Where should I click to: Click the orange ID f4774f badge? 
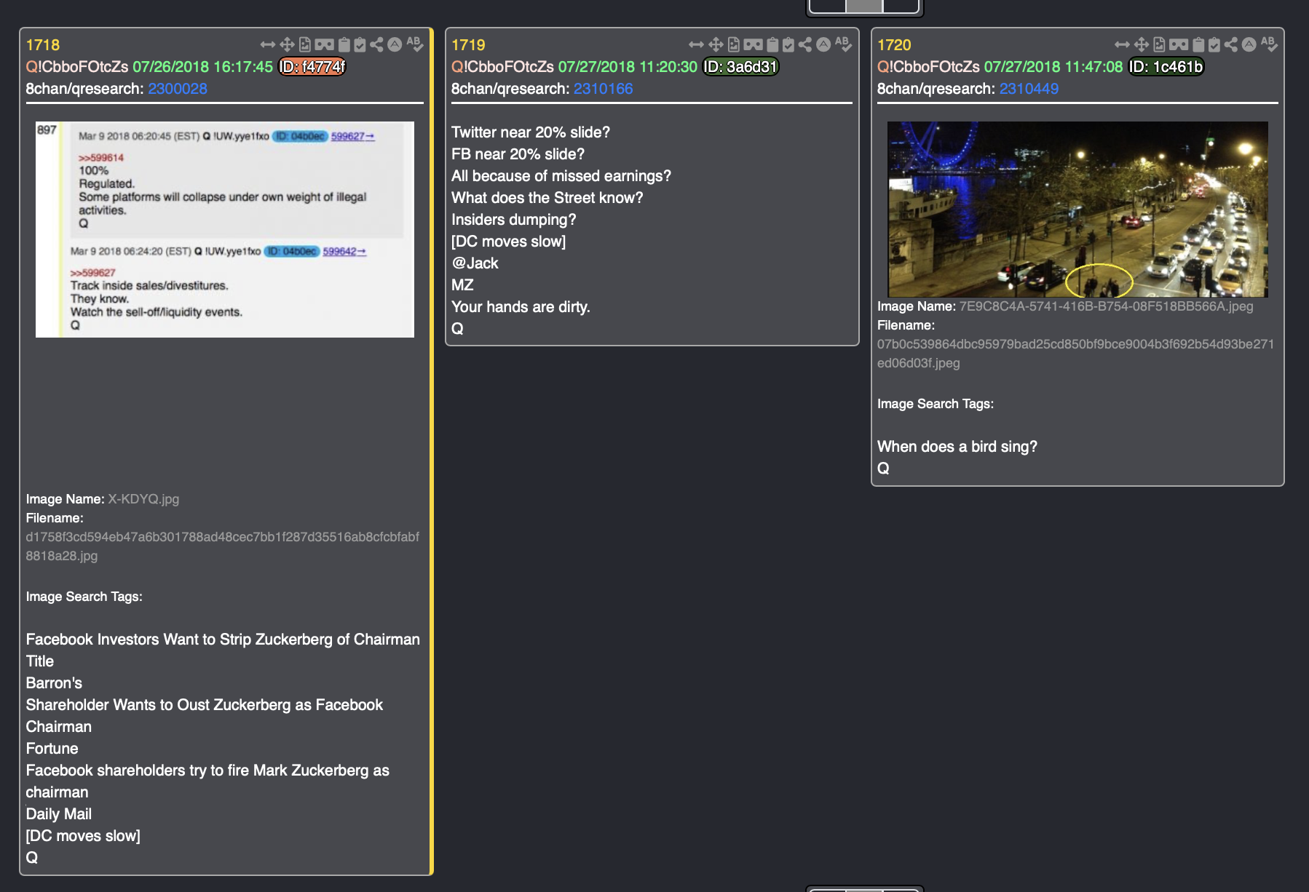pyautogui.click(x=312, y=67)
